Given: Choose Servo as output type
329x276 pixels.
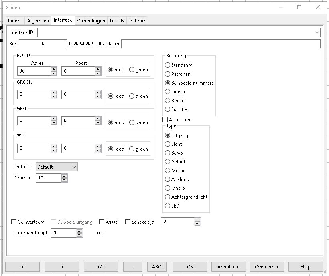Looking at the screenshot, I should pyautogui.click(x=168, y=153).
